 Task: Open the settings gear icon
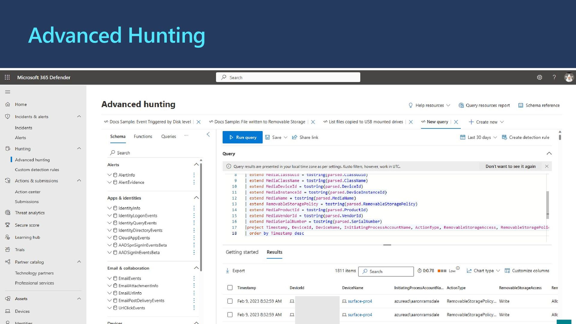tap(539, 77)
